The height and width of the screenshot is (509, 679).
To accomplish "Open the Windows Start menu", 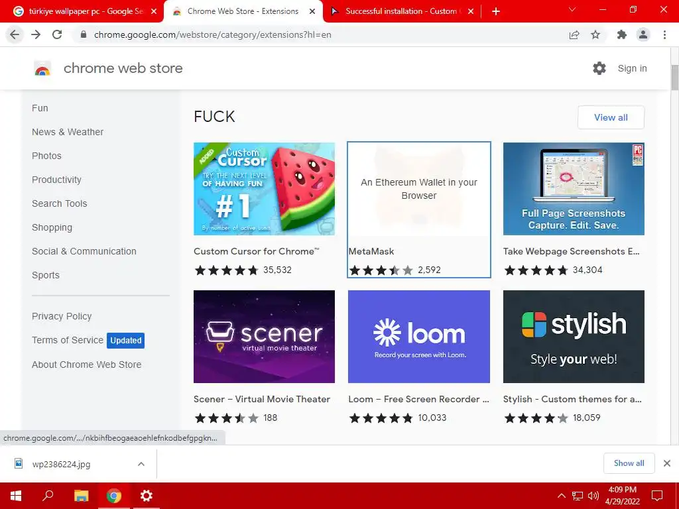I will tap(16, 496).
